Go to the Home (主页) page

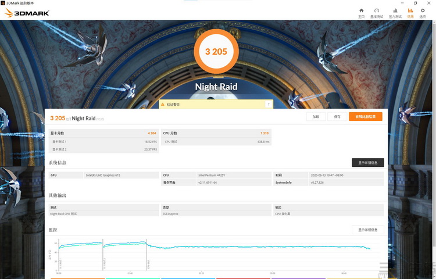(x=361, y=13)
